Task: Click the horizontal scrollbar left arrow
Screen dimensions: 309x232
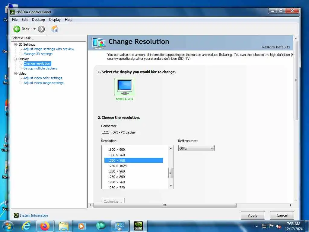Action: tap(90, 205)
